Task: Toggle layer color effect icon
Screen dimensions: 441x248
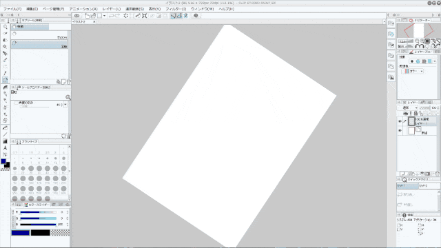Action: tap(430, 61)
